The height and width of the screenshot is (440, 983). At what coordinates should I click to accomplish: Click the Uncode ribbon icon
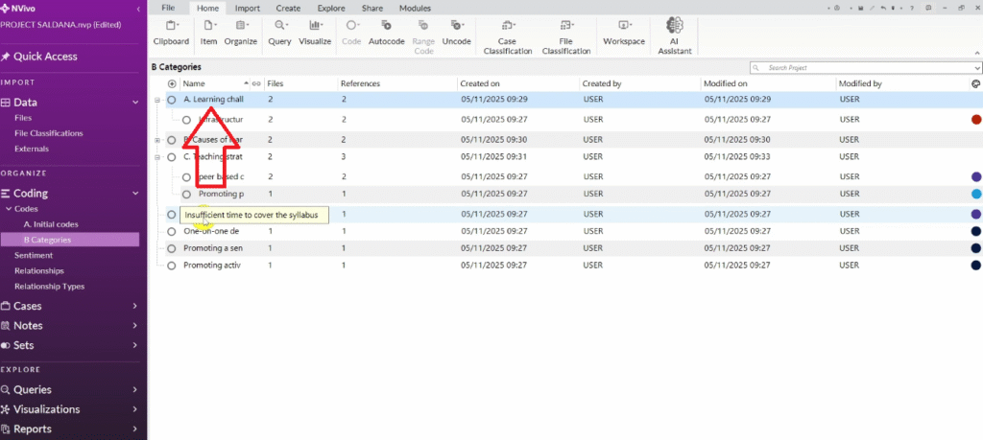(456, 31)
